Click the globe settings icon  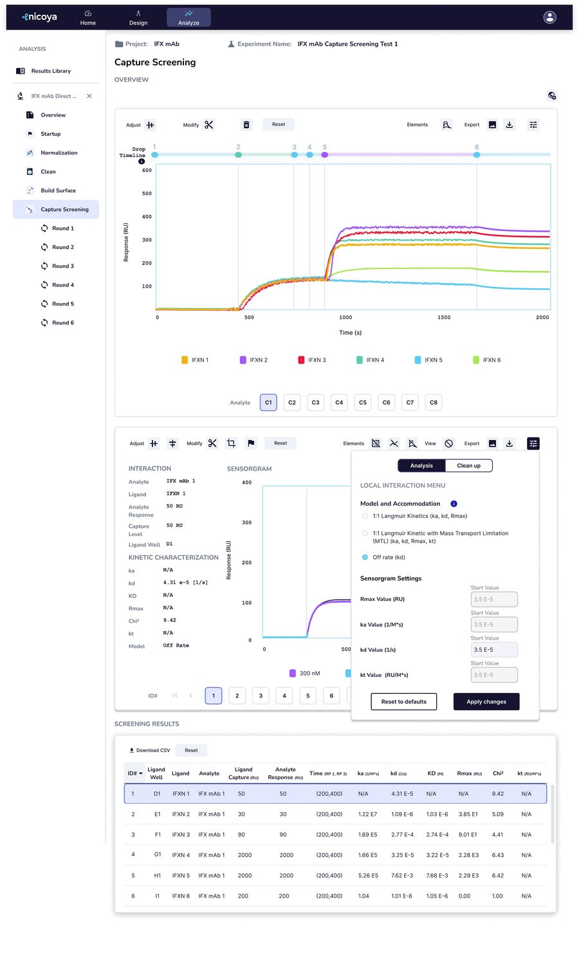[x=552, y=95]
